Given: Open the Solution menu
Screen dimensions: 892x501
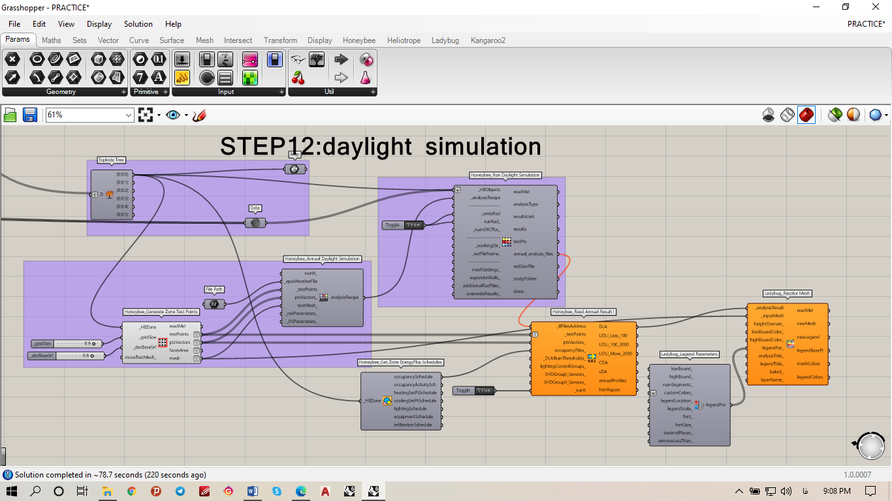Looking at the screenshot, I should pos(138,24).
